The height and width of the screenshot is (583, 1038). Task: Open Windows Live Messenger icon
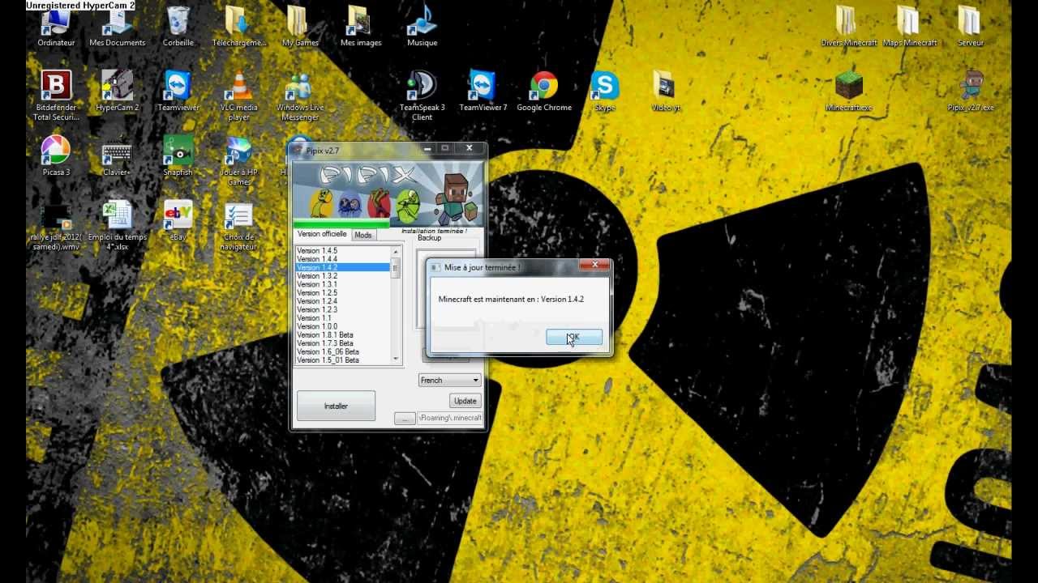[300, 95]
